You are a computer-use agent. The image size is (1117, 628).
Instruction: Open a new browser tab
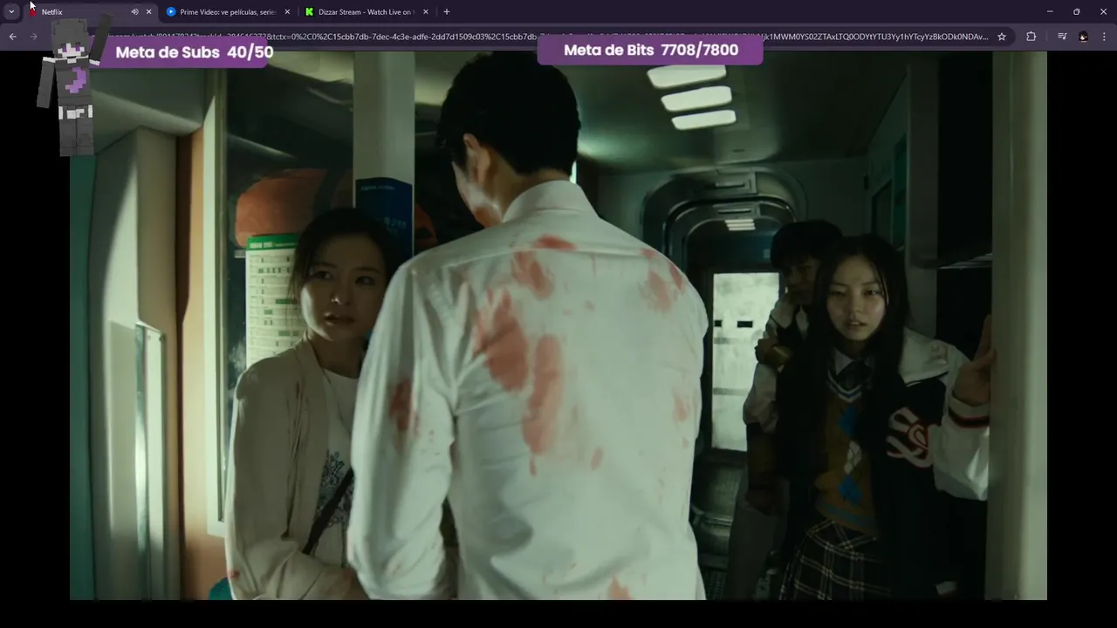pyautogui.click(x=447, y=12)
